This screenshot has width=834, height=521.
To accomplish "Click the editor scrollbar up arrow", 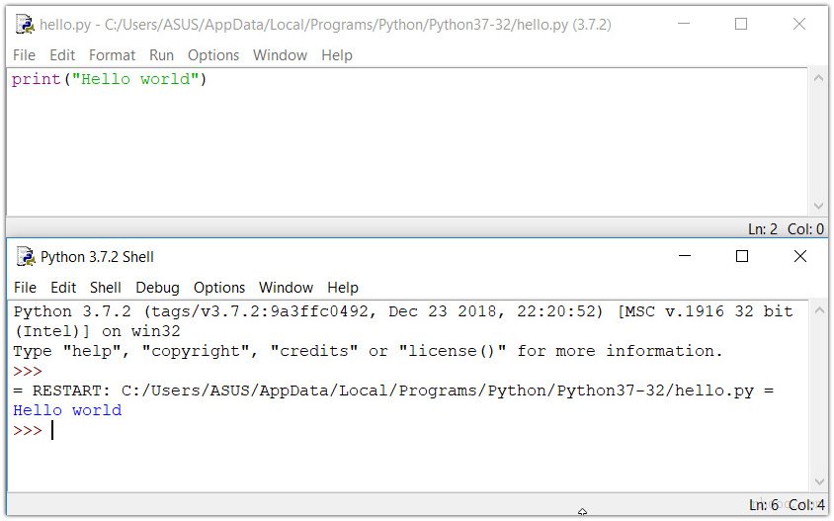I will 818,78.
